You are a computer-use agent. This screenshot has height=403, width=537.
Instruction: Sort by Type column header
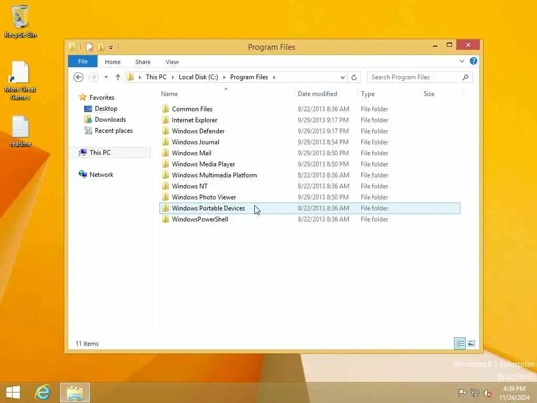[x=368, y=93]
